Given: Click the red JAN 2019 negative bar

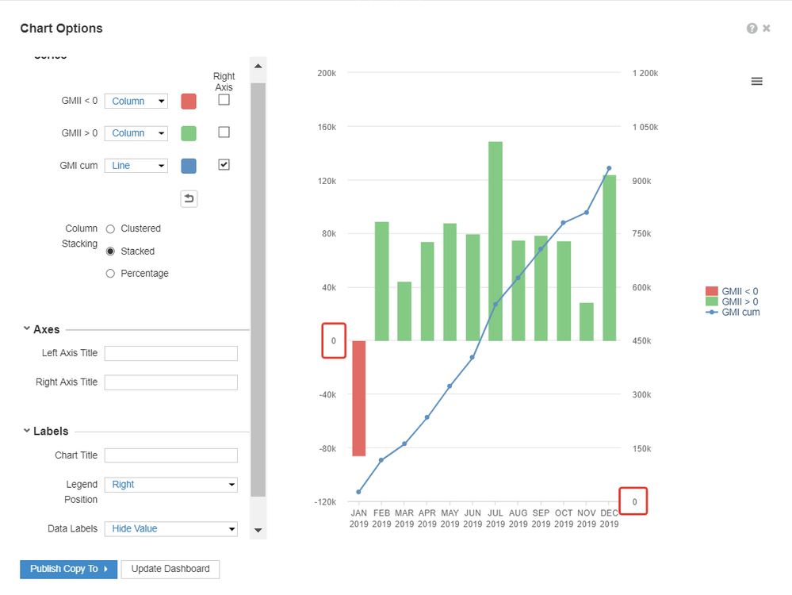Looking at the screenshot, I should coord(359,398).
